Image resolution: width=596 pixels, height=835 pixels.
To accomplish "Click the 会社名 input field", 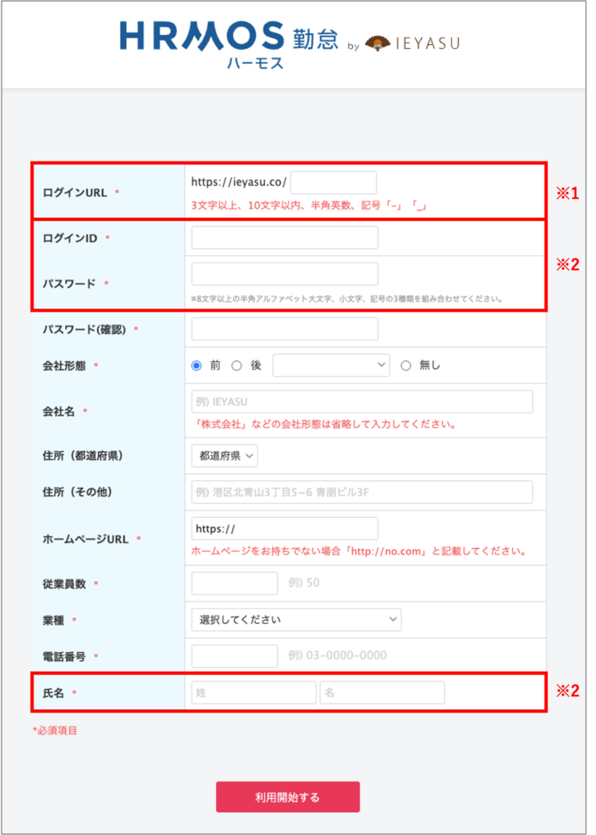I will (x=362, y=401).
